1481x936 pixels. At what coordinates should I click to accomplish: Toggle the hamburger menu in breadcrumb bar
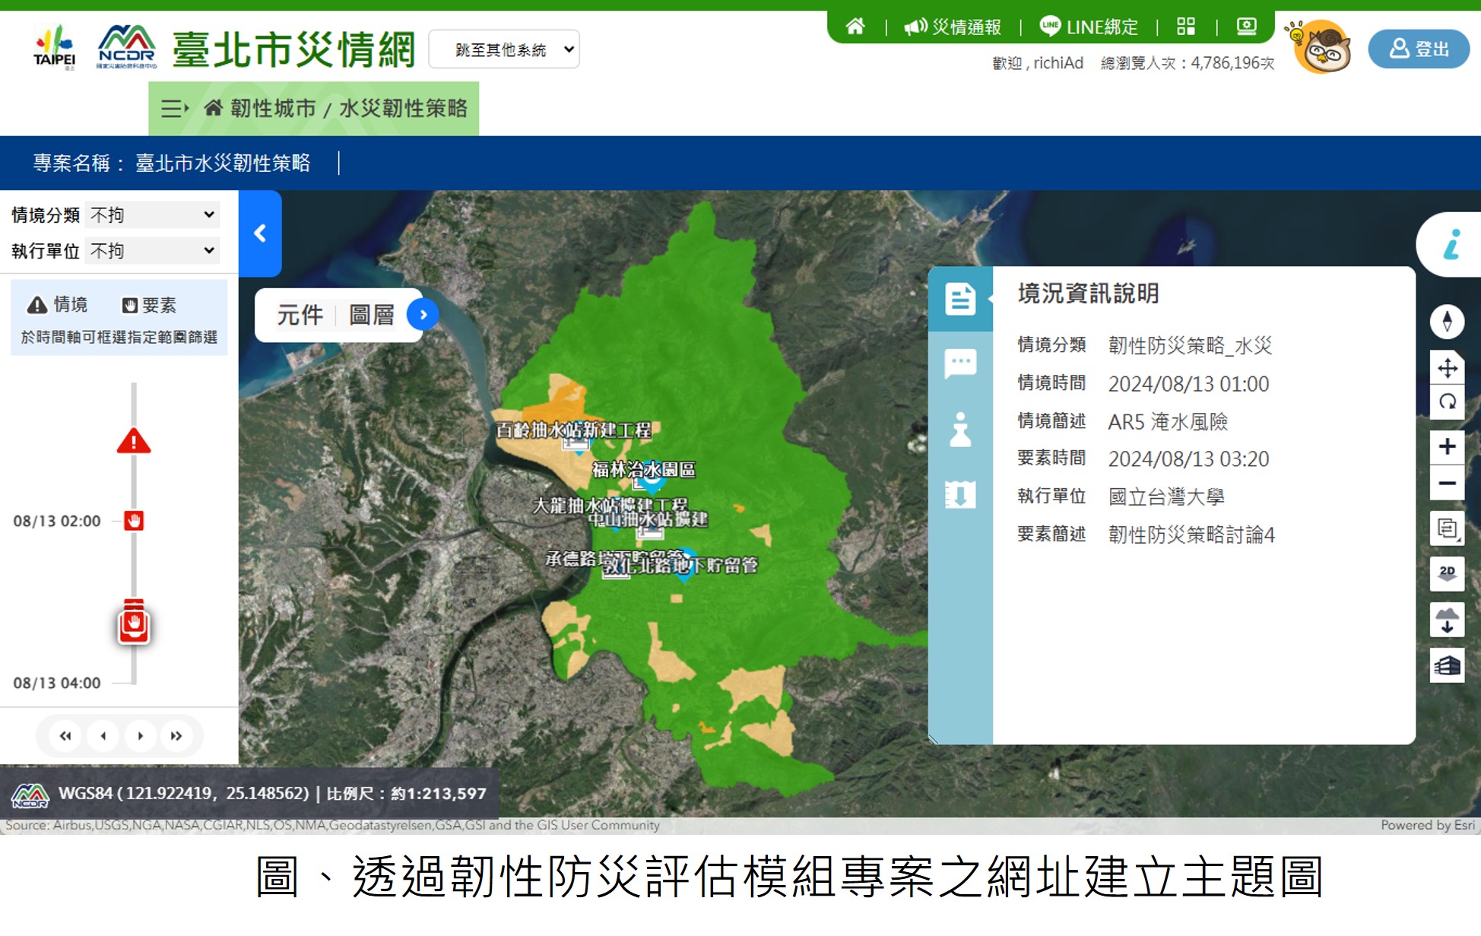[x=175, y=109]
